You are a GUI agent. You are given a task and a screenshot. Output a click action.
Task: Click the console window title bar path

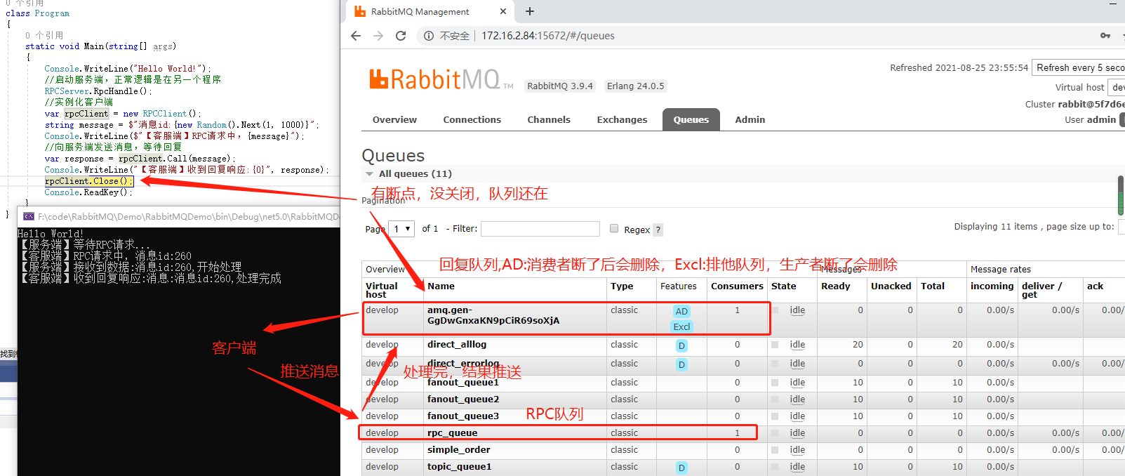tap(188, 216)
